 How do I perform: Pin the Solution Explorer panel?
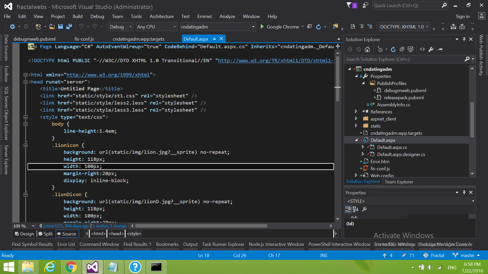click(x=464, y=39)
